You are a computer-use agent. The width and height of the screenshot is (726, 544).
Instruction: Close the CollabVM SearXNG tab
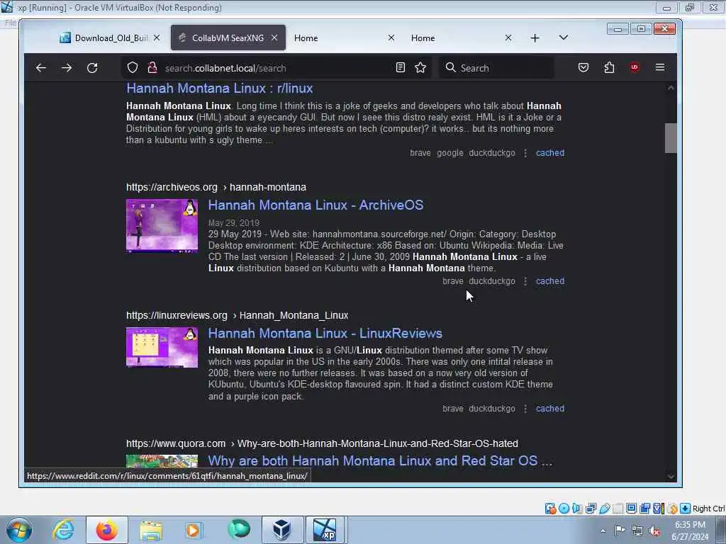coord(274,38)
